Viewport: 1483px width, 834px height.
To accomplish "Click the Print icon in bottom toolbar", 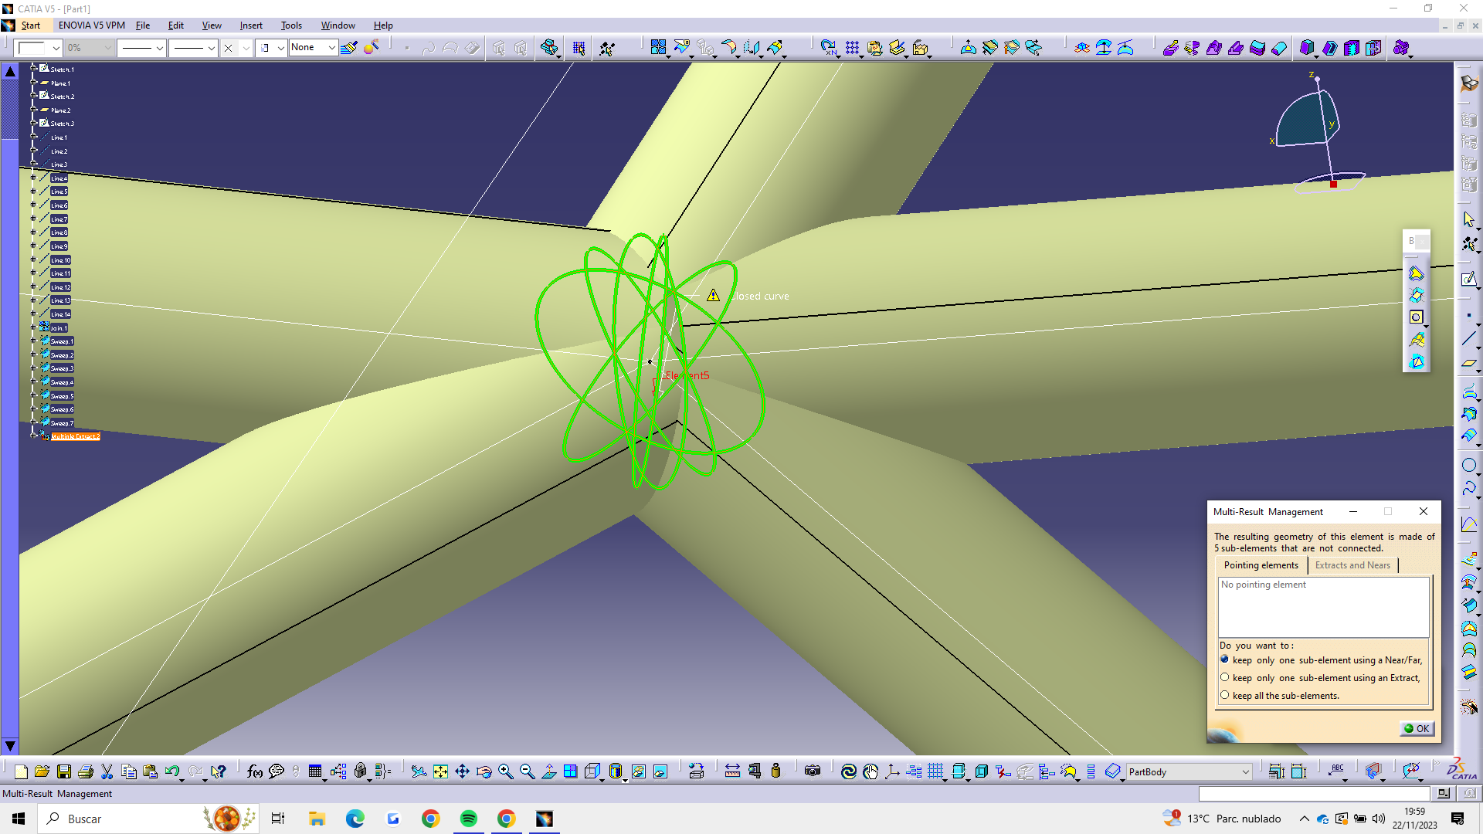I will (x=86, y=771).
